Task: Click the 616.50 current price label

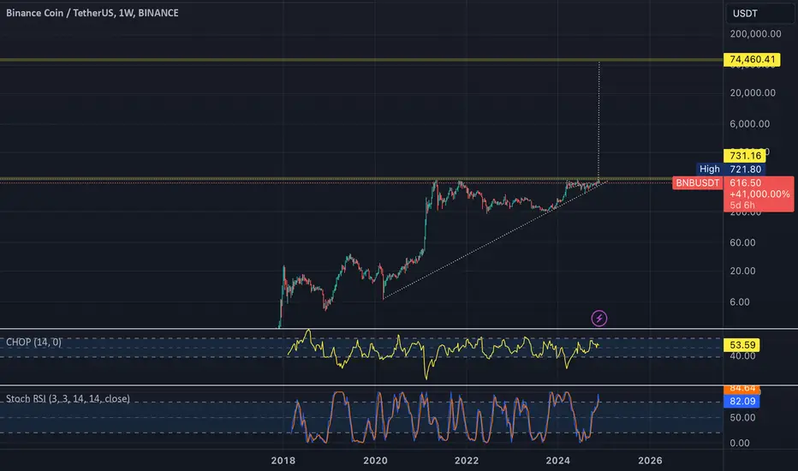Action: (x=746, y=182)
